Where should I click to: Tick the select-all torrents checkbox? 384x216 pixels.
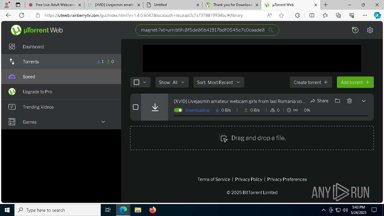136,82
